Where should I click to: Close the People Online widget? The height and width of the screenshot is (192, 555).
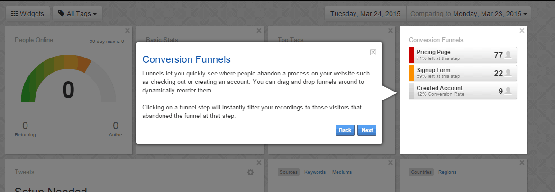pos(127,31)
